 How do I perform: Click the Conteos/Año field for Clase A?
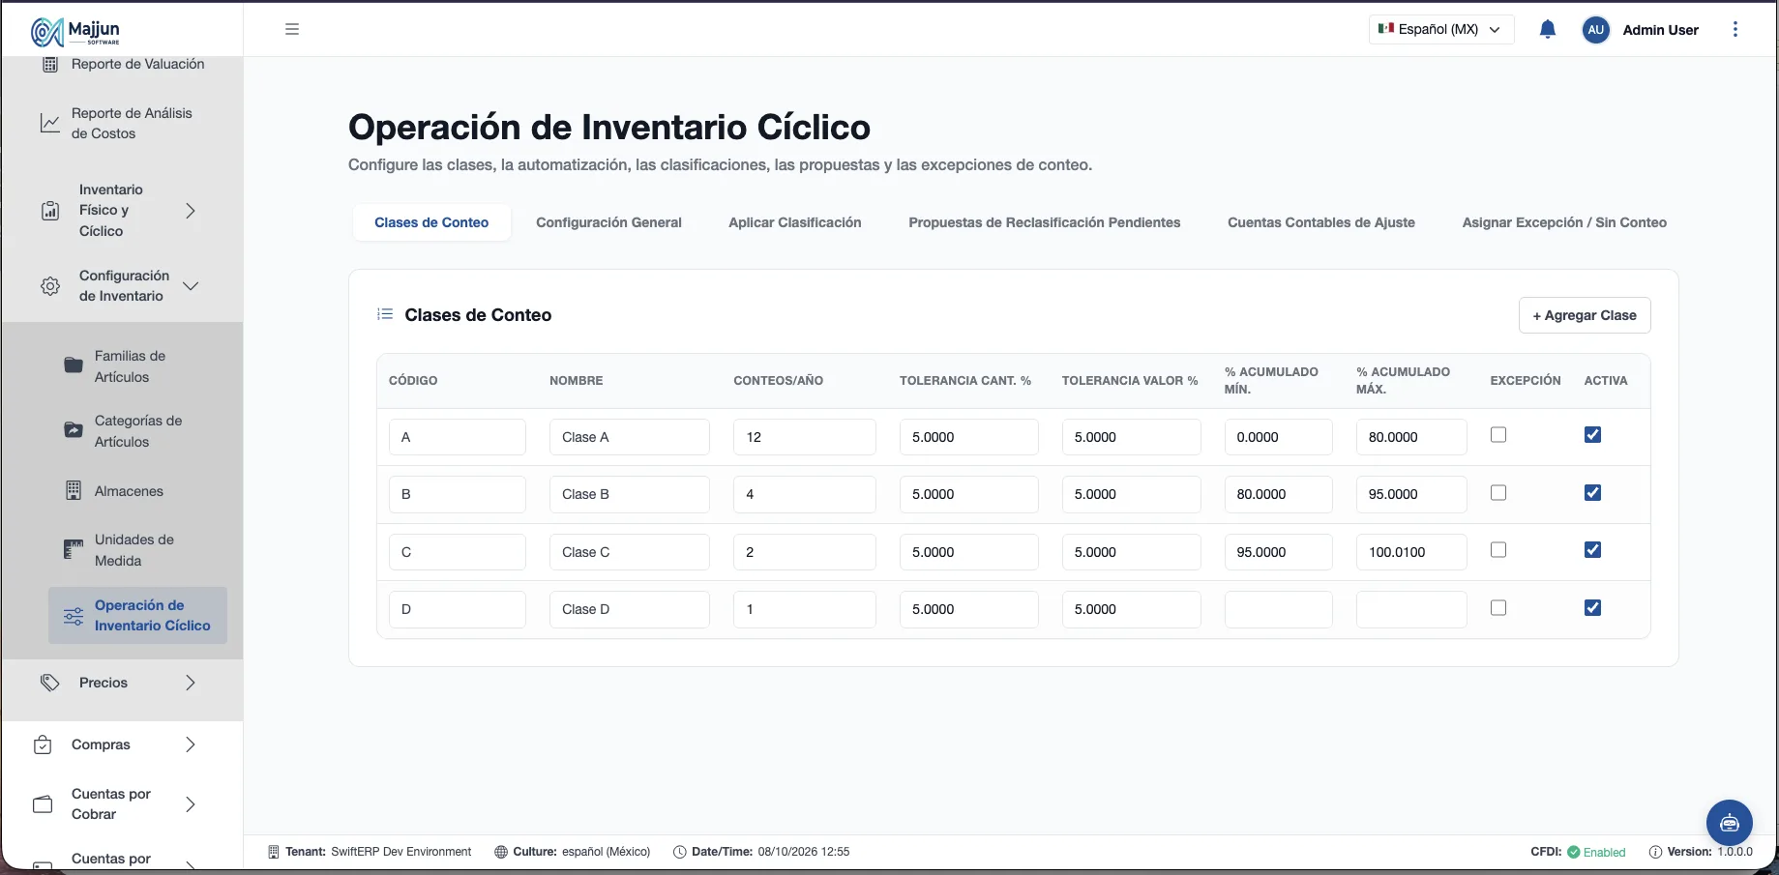805,437
